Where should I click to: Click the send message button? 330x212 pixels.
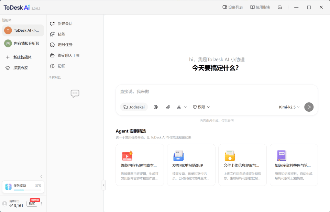click(309, 107)
